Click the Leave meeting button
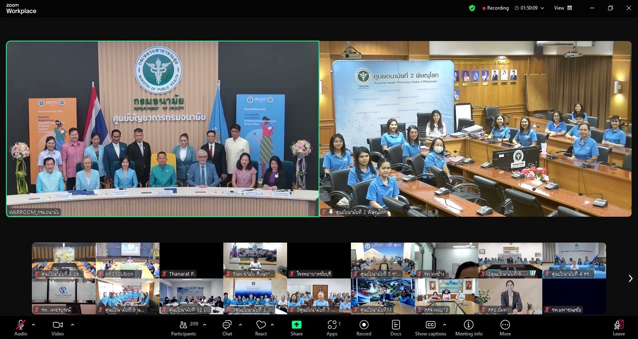638x339 pixels. (619, 328)
